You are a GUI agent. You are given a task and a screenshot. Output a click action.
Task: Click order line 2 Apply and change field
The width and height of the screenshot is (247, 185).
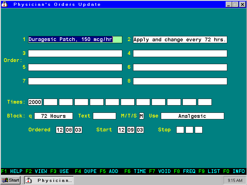pyautogui.click(x=180, y=39)
